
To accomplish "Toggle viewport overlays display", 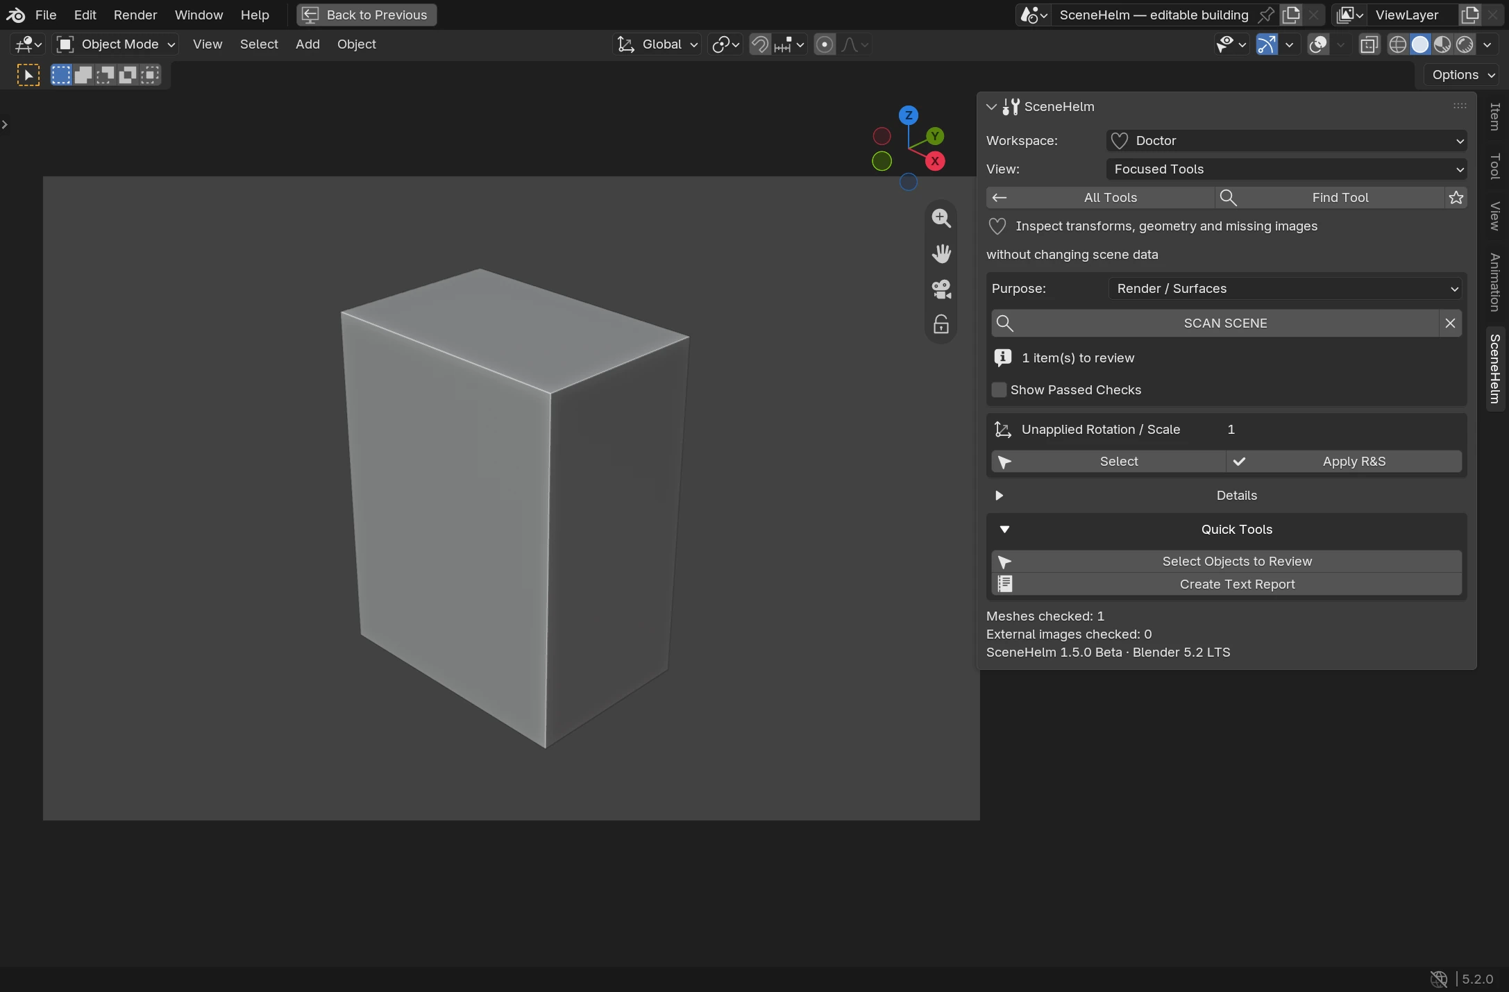I will [1317, 44].
